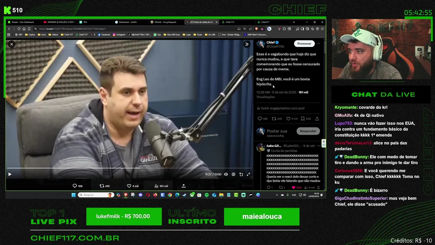Screen dimensions: 435x245
Task: Open the browser hamburger menu
Action: (322, 29)
